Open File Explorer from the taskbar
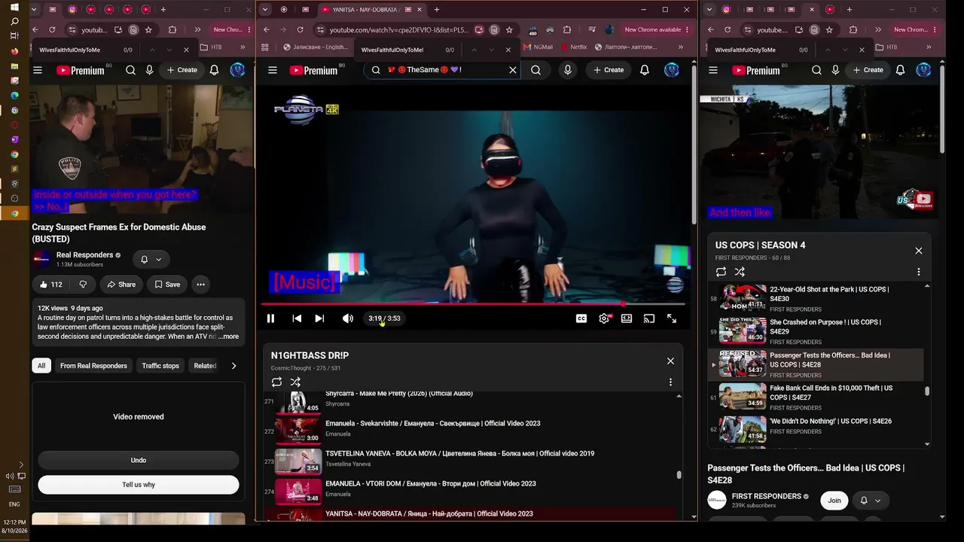The width and height of the screenshot is (964, 542). pyautogui.click(x=14, y=65)
